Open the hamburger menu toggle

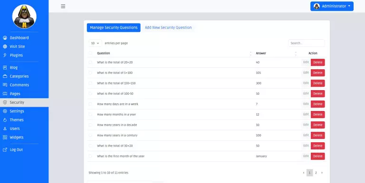pos(63,6)
